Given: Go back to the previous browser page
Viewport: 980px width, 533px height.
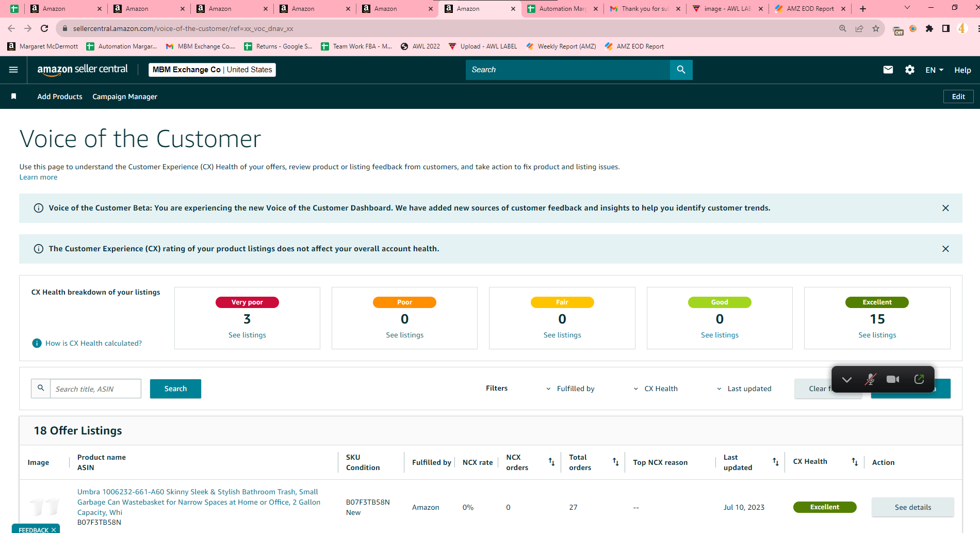Looking at the screenshot, I should pyautogui.click(x=11, y=28).
